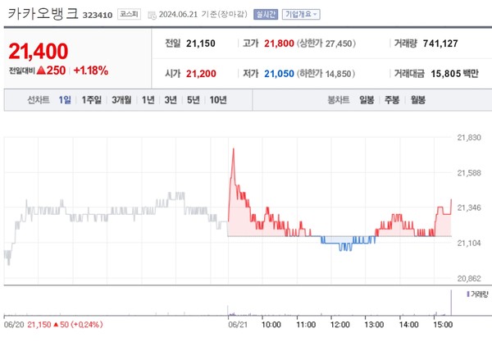
Task: Click the 저가 value 21,050
Action: (279, 74)
